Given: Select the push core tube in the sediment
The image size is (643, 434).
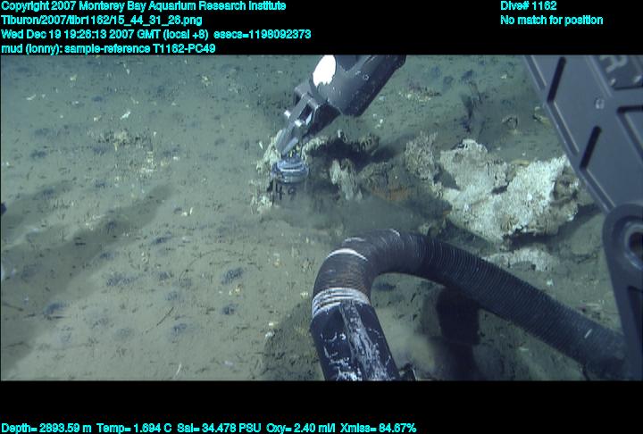Looking at the screenshot, I should (289, 177).
